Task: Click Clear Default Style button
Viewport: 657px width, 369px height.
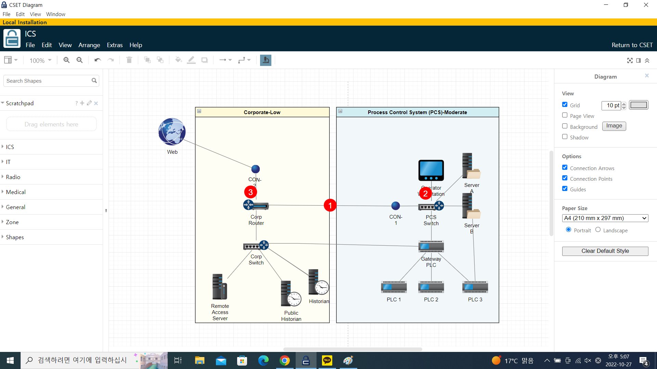Action: [605, 251]
